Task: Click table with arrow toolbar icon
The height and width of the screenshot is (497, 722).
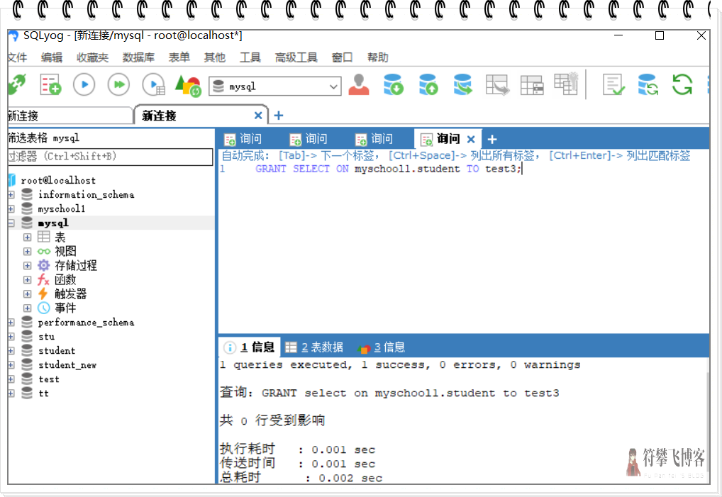Action: pyautogui.click(x=497, y=84)
